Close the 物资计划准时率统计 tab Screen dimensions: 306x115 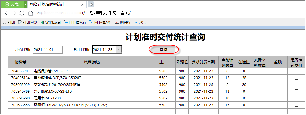click(82, 4)
